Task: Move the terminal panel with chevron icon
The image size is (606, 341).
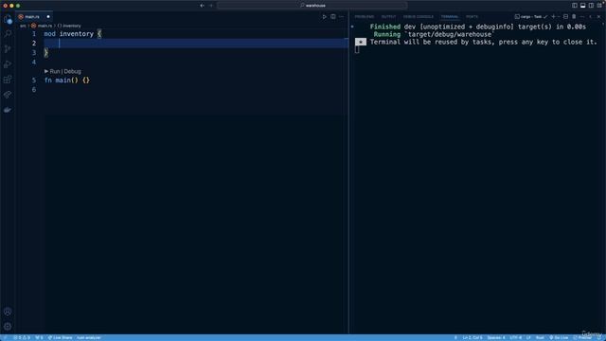Action: pyautogui.click(x=591, y=17)
